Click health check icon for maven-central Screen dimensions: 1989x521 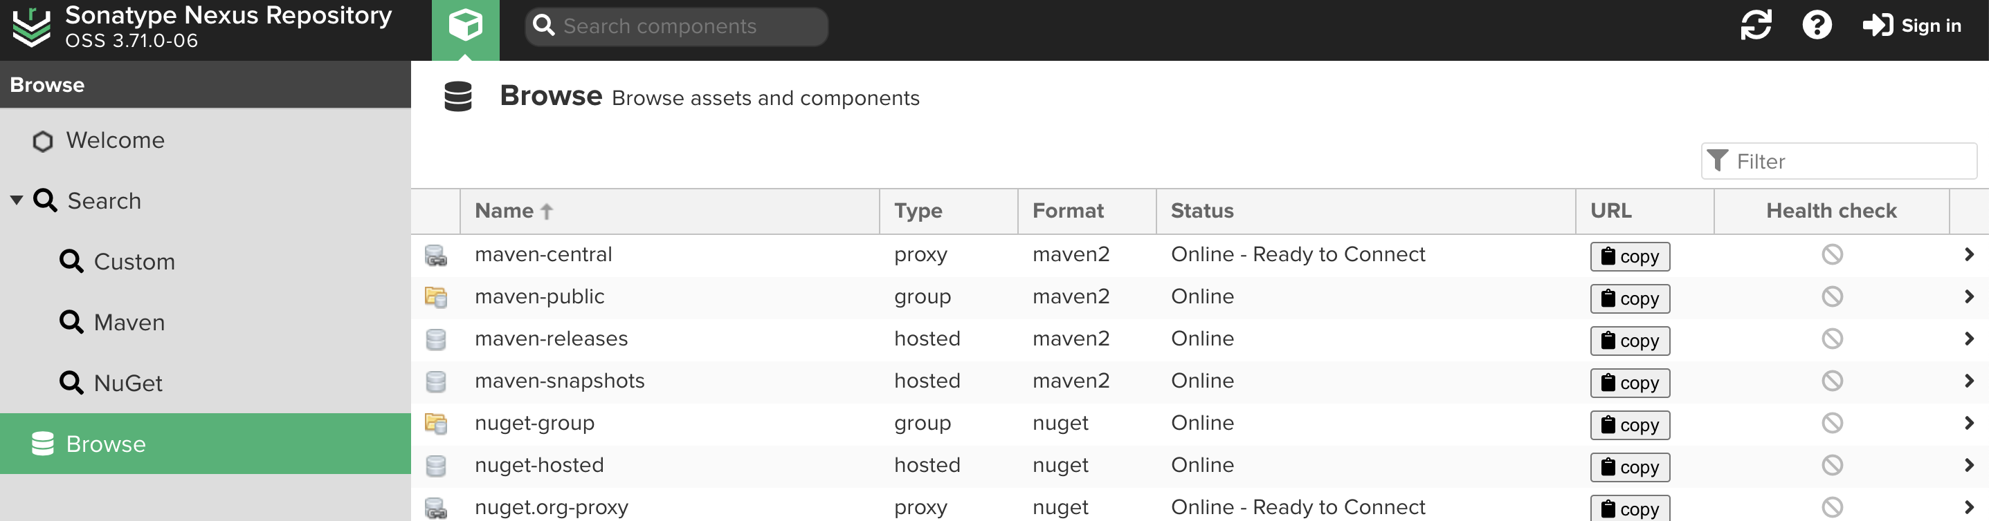pos(1831,254)
